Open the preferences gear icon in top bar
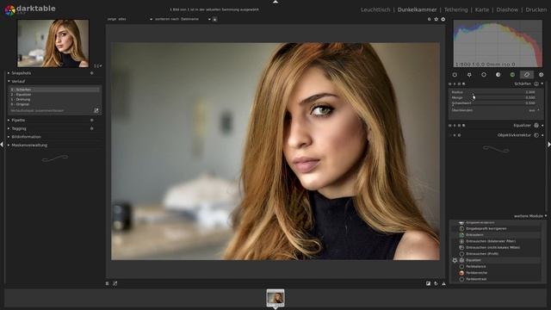The width and height of the screenshot is (551, 310). [x=443, y=19]
